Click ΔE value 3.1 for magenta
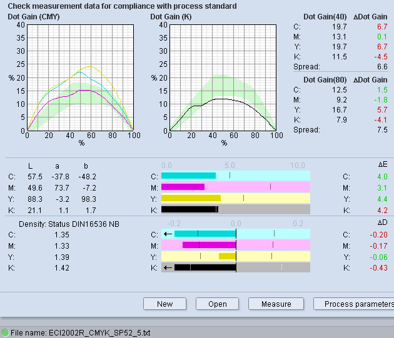Screen dimensions: 394x338 pyautogui.click(x=382, y=188)
